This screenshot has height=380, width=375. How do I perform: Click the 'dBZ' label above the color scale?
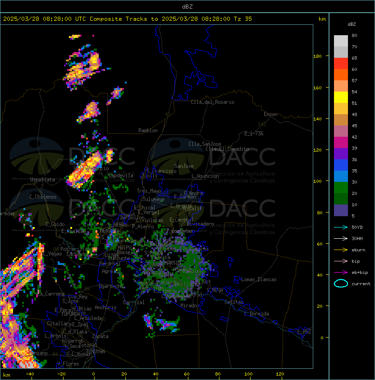pos(352,24)
